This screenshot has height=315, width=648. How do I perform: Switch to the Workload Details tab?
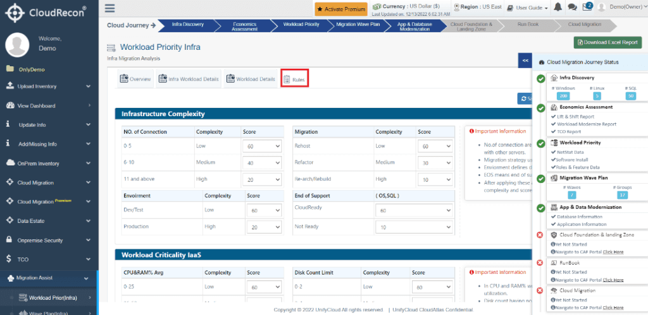[250, 79]
